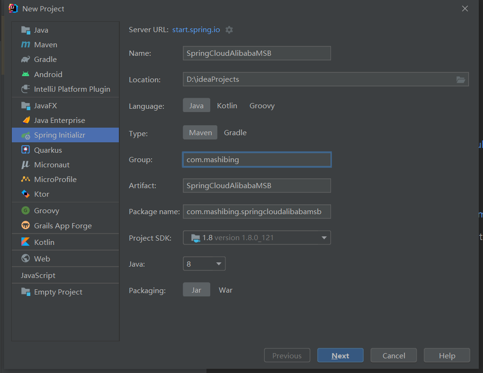Open the start.spring.io link

pos(196,30)
